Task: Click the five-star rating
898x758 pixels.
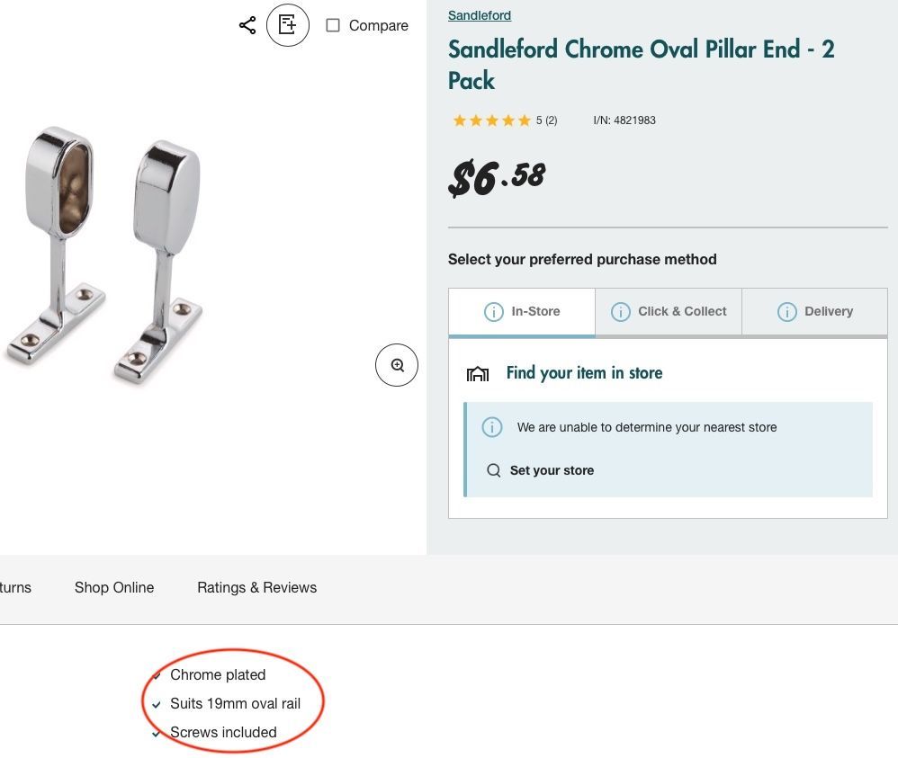Action: point(491,120)
